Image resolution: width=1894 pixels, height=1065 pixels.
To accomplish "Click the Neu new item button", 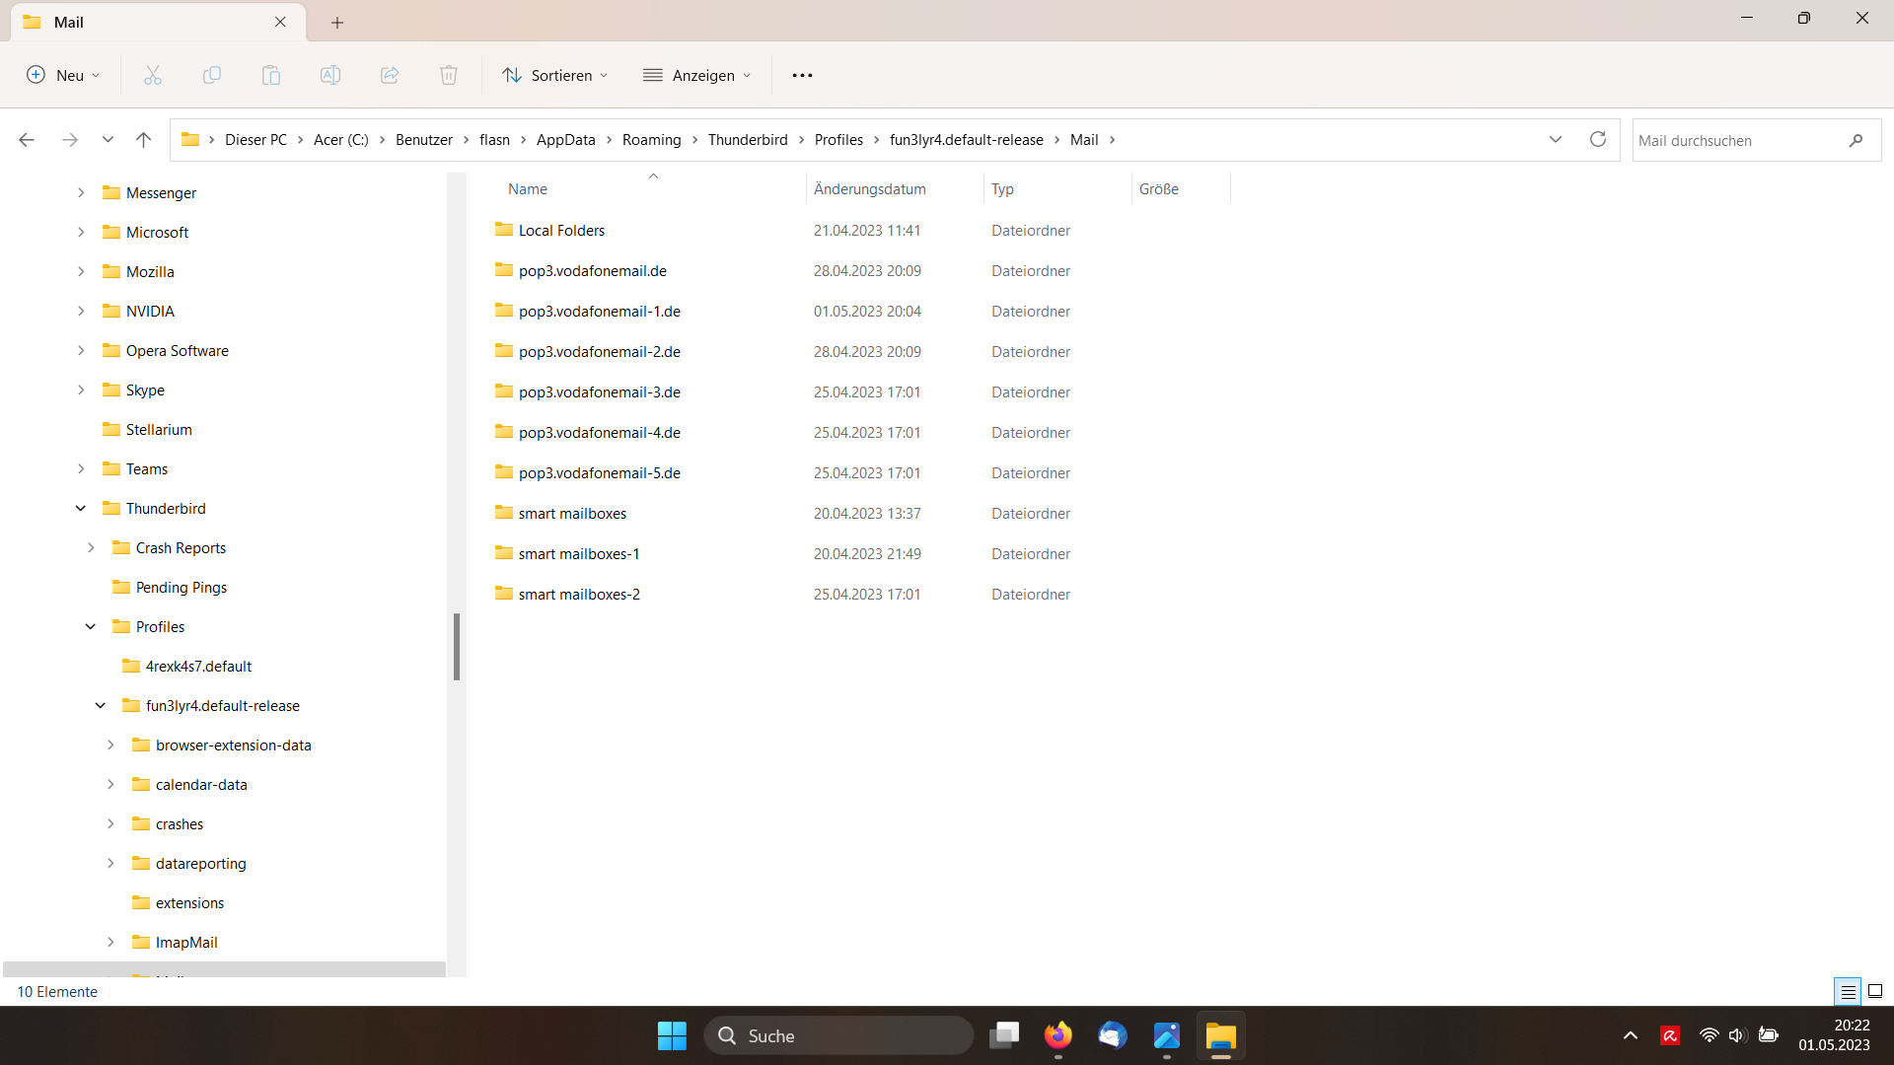I will coord(63,75).
